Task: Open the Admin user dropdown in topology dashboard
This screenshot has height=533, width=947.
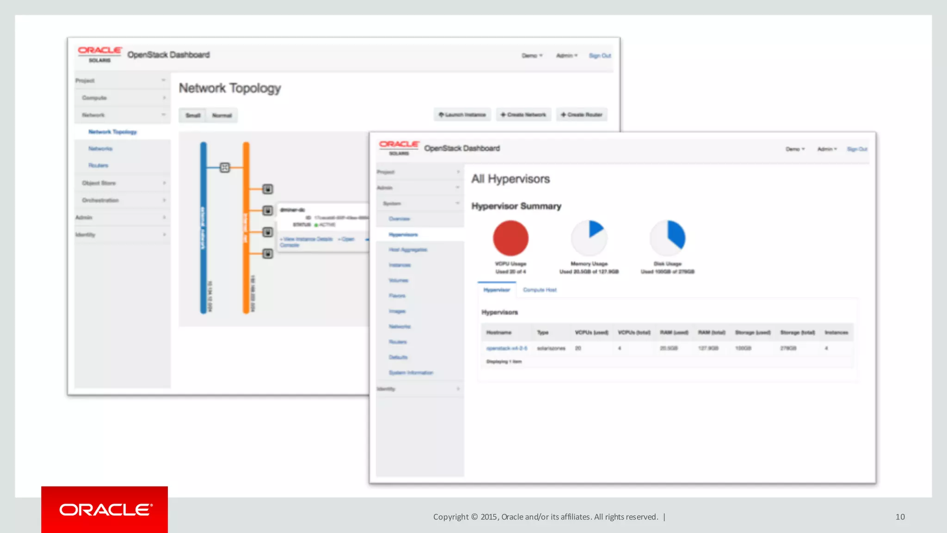Action: point(566,56)
